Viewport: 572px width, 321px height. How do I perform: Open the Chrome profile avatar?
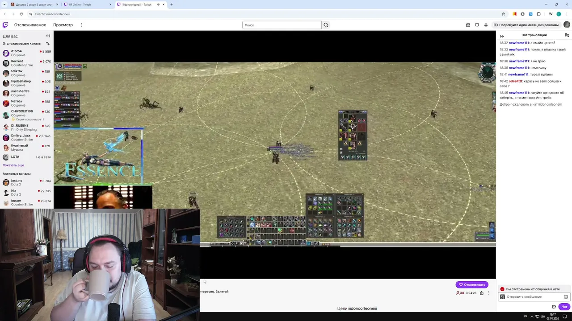pos(559,14)
